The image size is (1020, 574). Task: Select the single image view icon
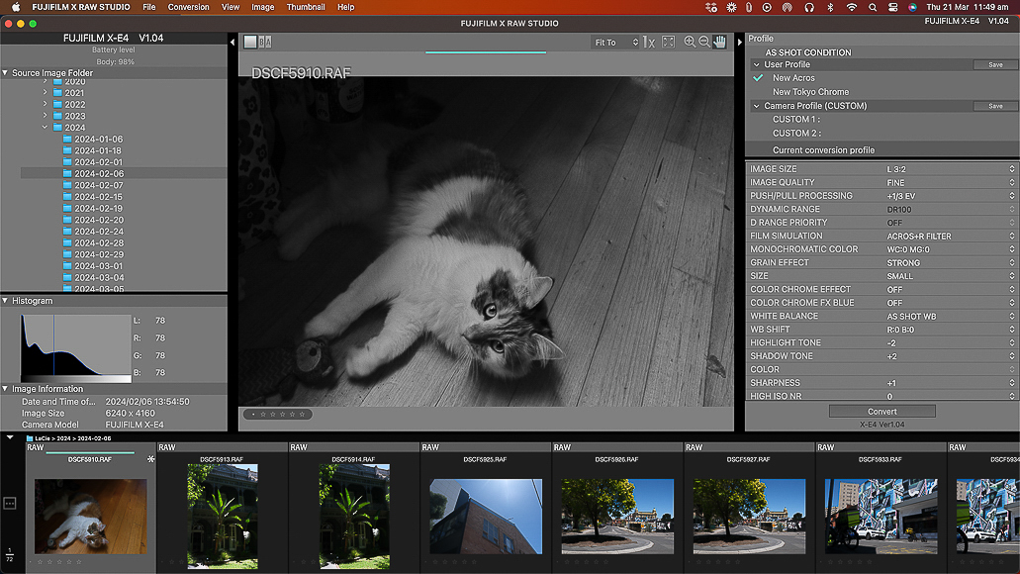click(x=249, y=43)
